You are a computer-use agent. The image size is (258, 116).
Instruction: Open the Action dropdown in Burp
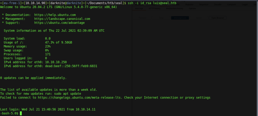tap(199, 18)
